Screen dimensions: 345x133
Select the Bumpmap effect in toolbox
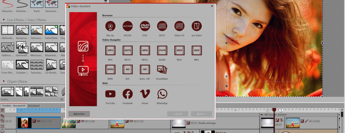click(22, 30)
